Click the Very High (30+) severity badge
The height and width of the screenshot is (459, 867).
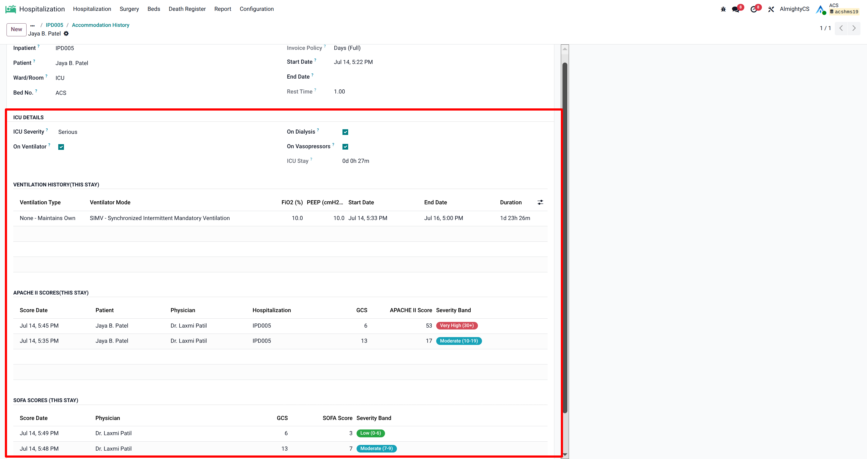(457, 326)
